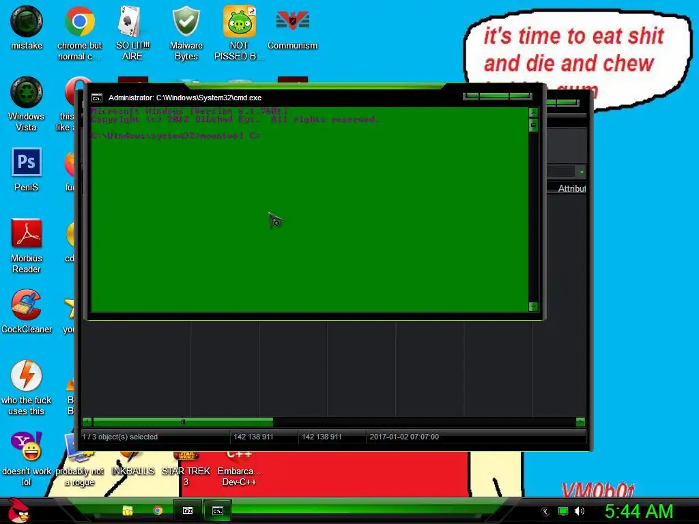Click cmd scrollbar down arrow
Image resolution: width=699 pixels, height=524 pixels.
[x=533, y=306]
